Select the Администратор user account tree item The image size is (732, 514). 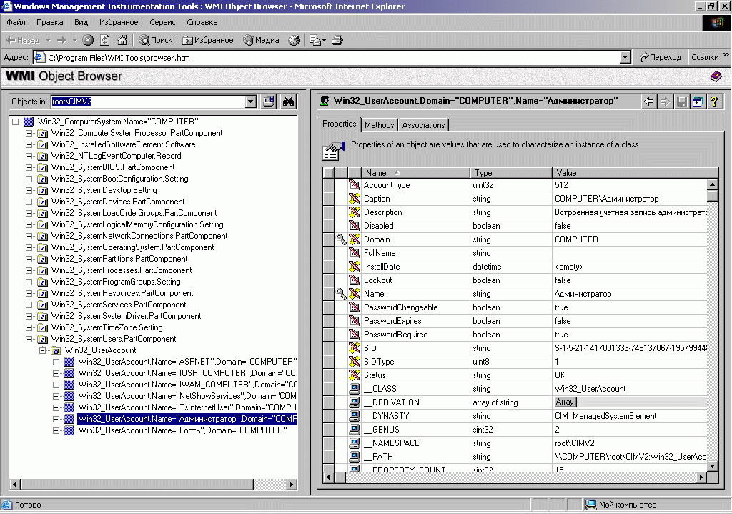[187, 419]
